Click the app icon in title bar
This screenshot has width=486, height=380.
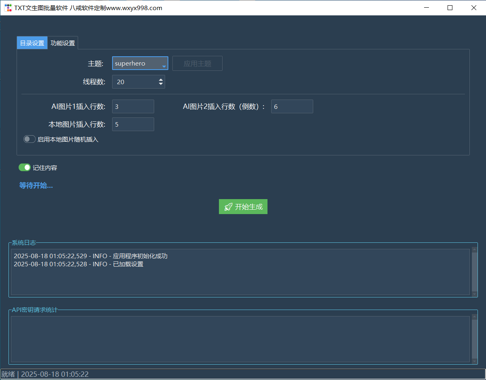coord(8,8)
